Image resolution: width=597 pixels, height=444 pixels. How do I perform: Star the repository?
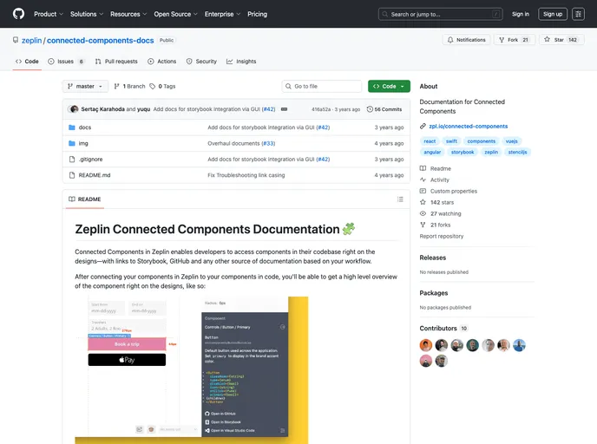(x=561, y=40)
